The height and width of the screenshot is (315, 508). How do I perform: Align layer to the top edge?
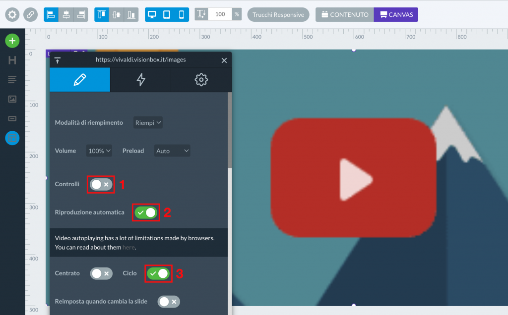[x=102, y=15]
